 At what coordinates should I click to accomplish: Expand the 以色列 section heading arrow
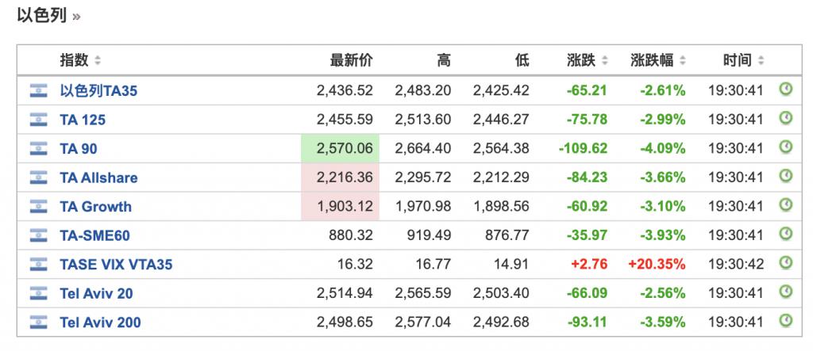pyautogui.click(x=76, y=17)
